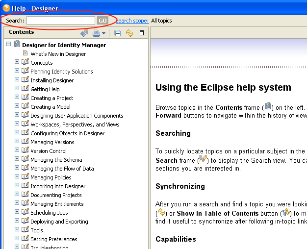Expand Designing User Application Components node
The height and width of the screenshot is (249, 307).
click(x=17, y=114)
